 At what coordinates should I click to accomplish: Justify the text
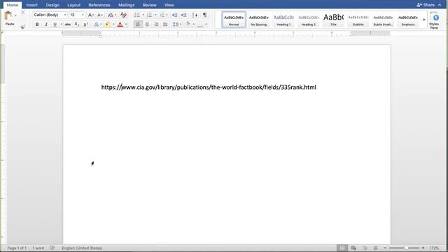[x=165, y=24]
